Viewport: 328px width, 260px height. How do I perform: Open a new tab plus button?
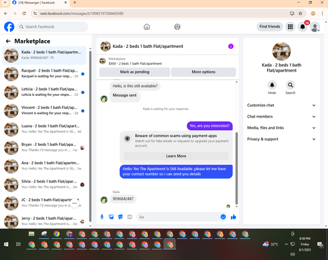pos(75,3)
